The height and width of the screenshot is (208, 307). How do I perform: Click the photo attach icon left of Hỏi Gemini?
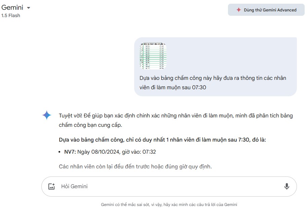[x=51, y=186]
